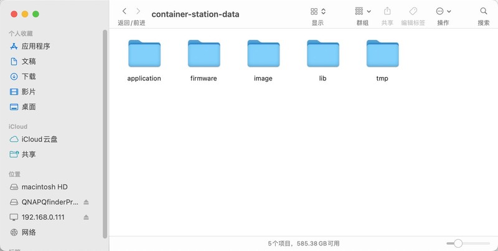Click the firmware folder name label
The height and width of the screenshot is (251, 498).
[204, 78]
